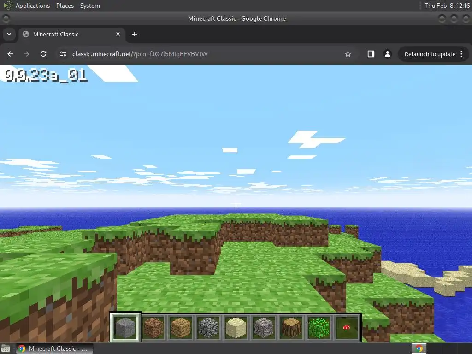The height and width of the screenshot is (354, 472).
Task: Open the Places menu
Action: point(65,6)
